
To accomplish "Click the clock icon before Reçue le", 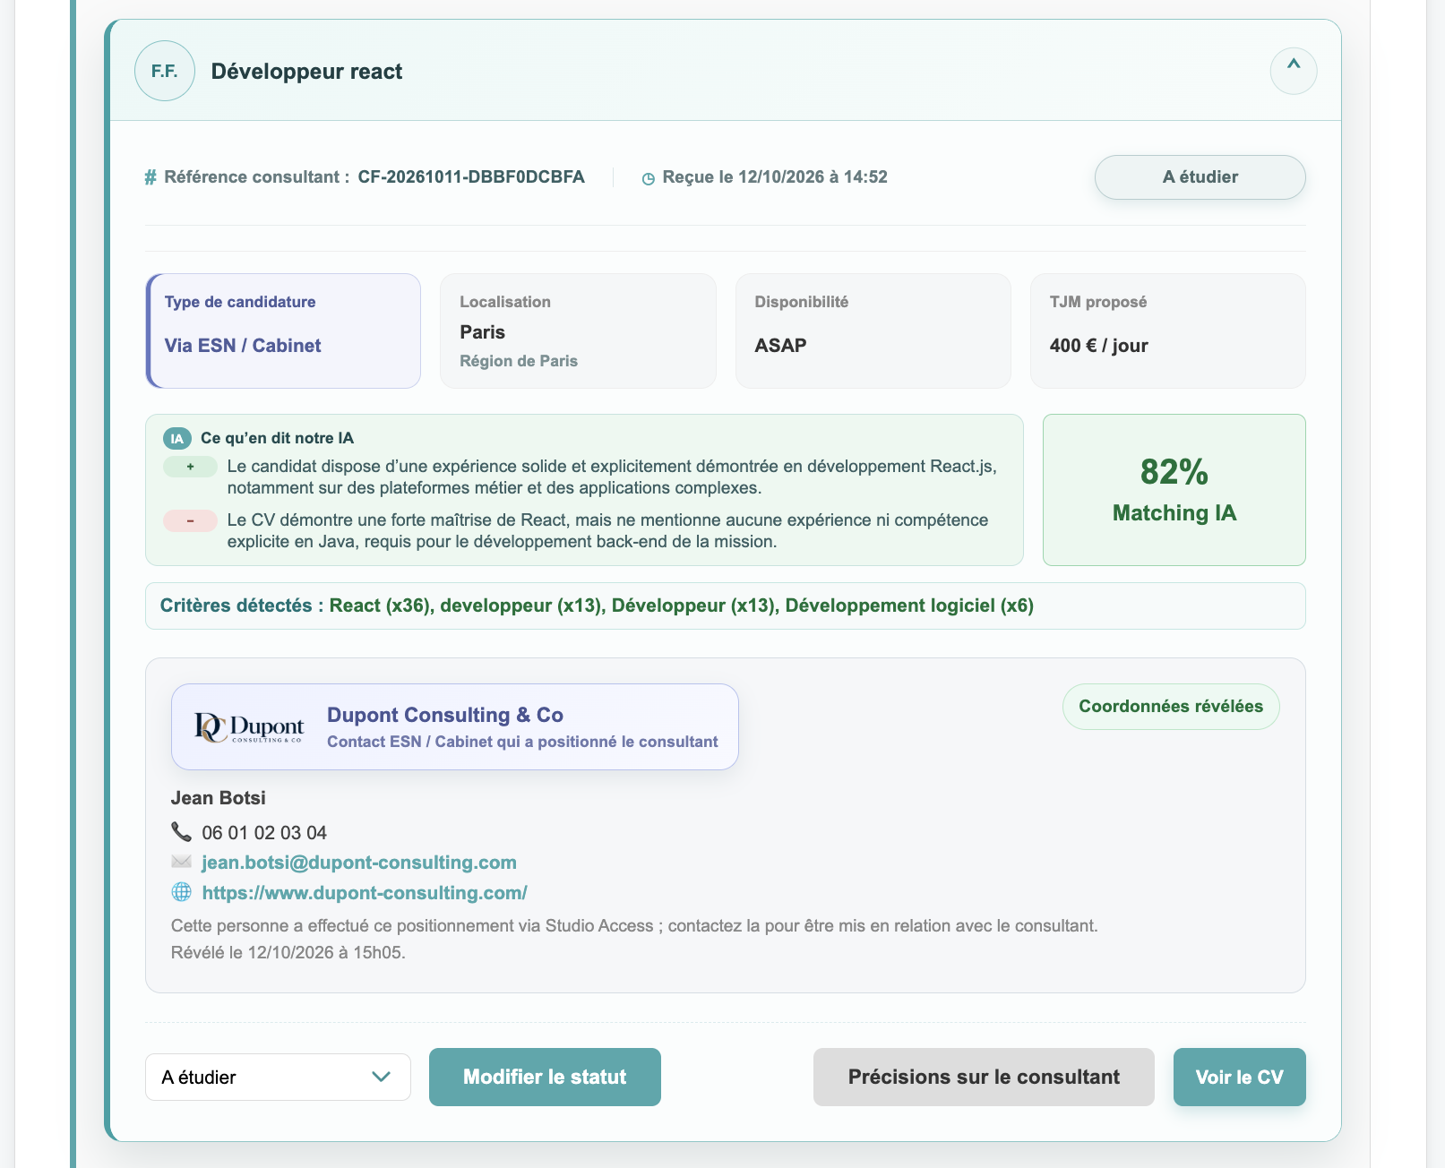I will pyautogui.click(x=649, y=178).
